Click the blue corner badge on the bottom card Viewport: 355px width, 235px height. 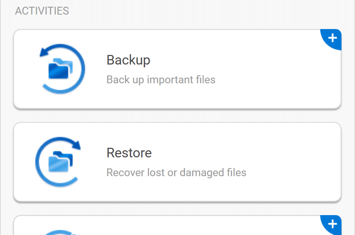331,225
